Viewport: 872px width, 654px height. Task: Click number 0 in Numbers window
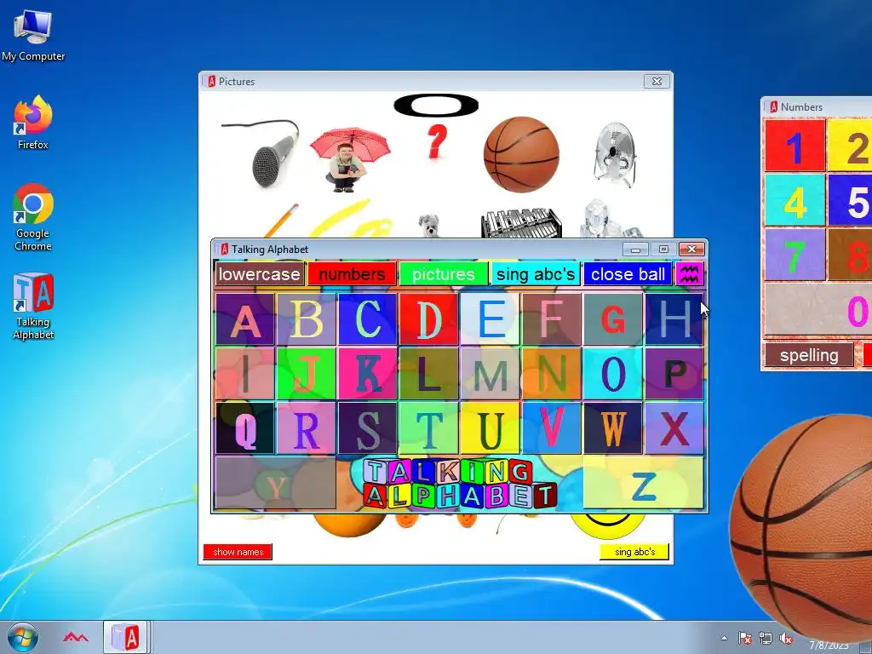[x=818, y=308]
